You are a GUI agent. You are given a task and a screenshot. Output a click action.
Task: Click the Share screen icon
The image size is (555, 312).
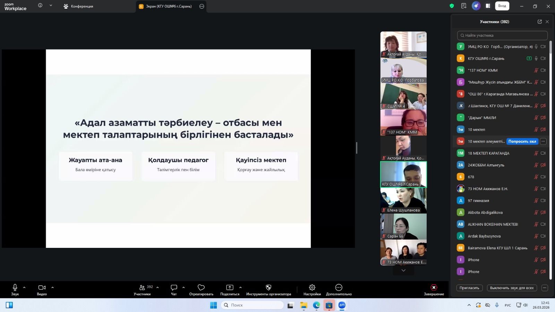click(230, 288)
